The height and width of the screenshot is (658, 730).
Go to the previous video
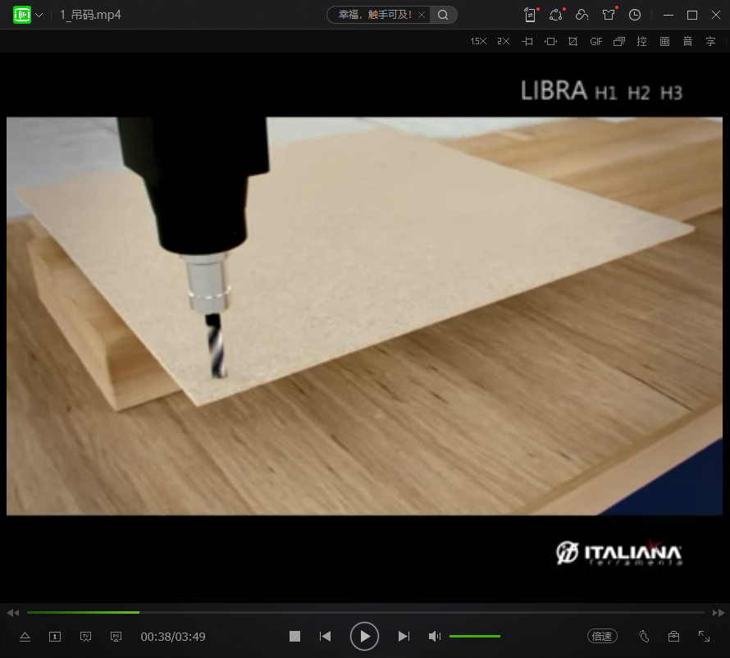(x=325, y=636)
